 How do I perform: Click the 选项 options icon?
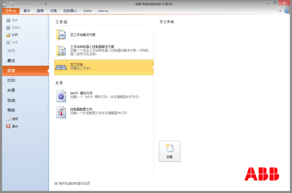pyautogui.click(x=8, y=119)
